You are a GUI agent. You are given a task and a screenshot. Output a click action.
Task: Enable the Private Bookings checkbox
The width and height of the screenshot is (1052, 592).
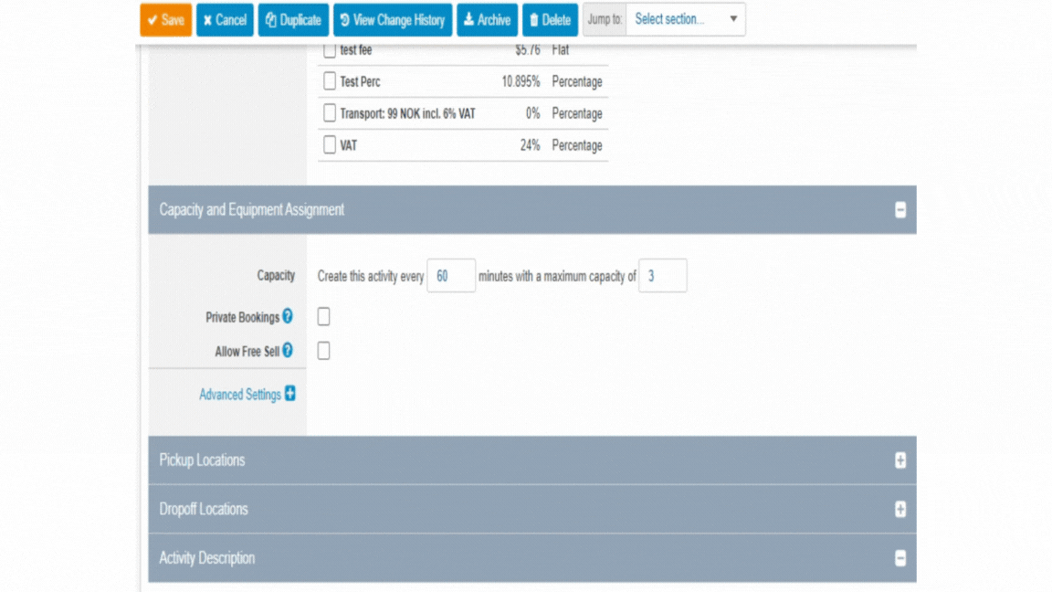click(323, 317)
